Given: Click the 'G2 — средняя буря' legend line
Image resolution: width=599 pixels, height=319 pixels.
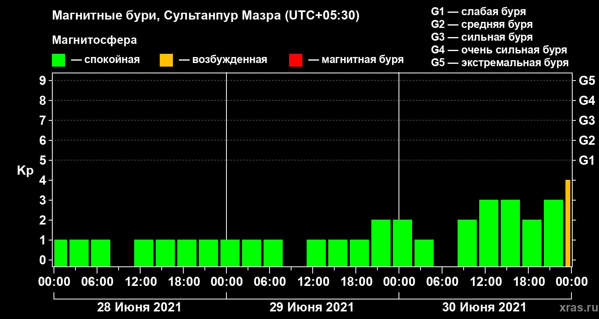Looking at the screenshot, I should coord(482,24).
